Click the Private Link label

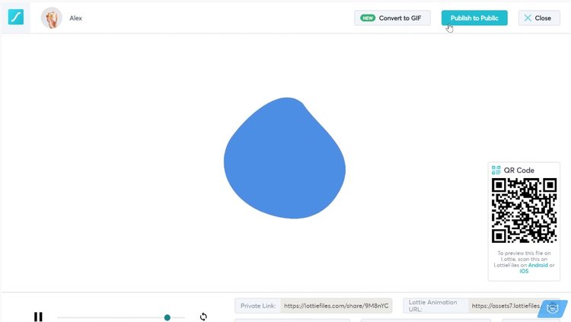[x=257, y=306]
